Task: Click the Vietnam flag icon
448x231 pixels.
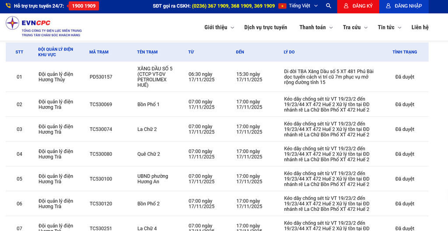Action: 282,6
